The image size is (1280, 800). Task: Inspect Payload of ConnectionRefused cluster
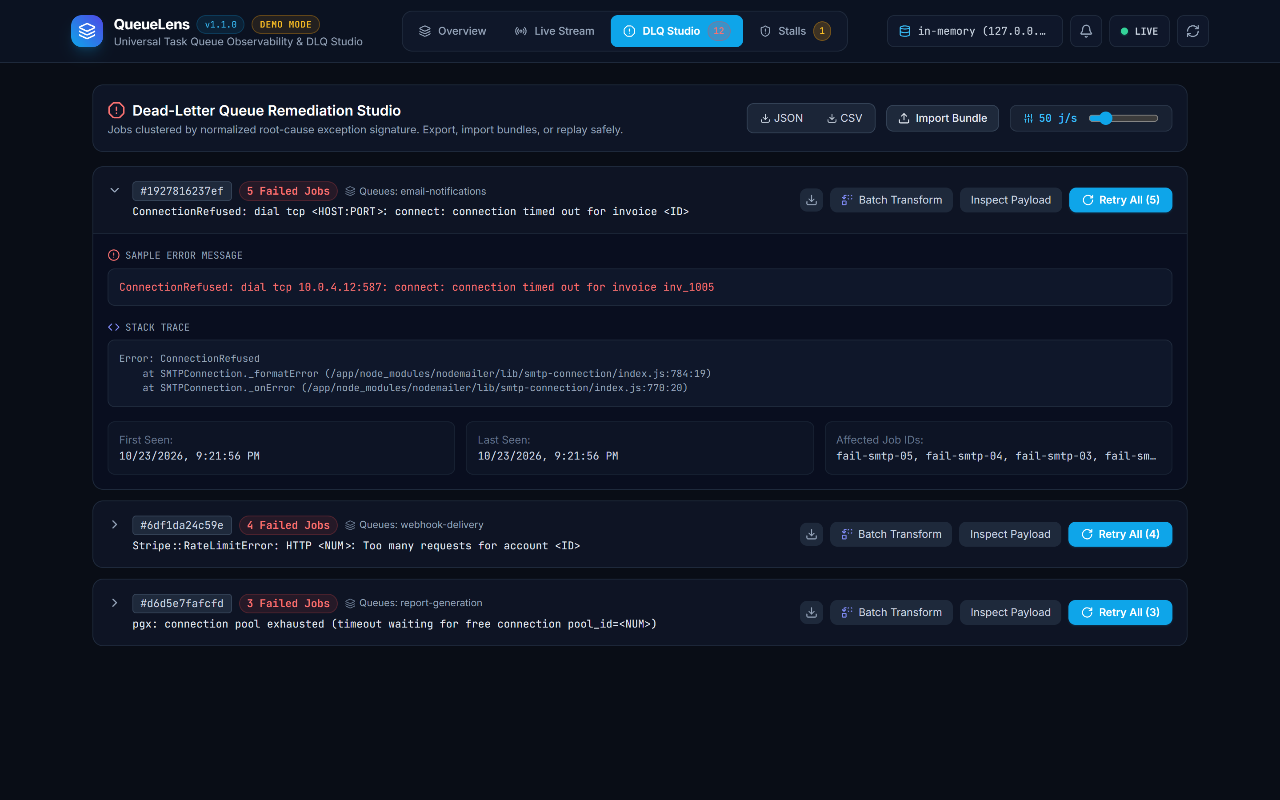pyautogui.click(x=1010, y=200)
